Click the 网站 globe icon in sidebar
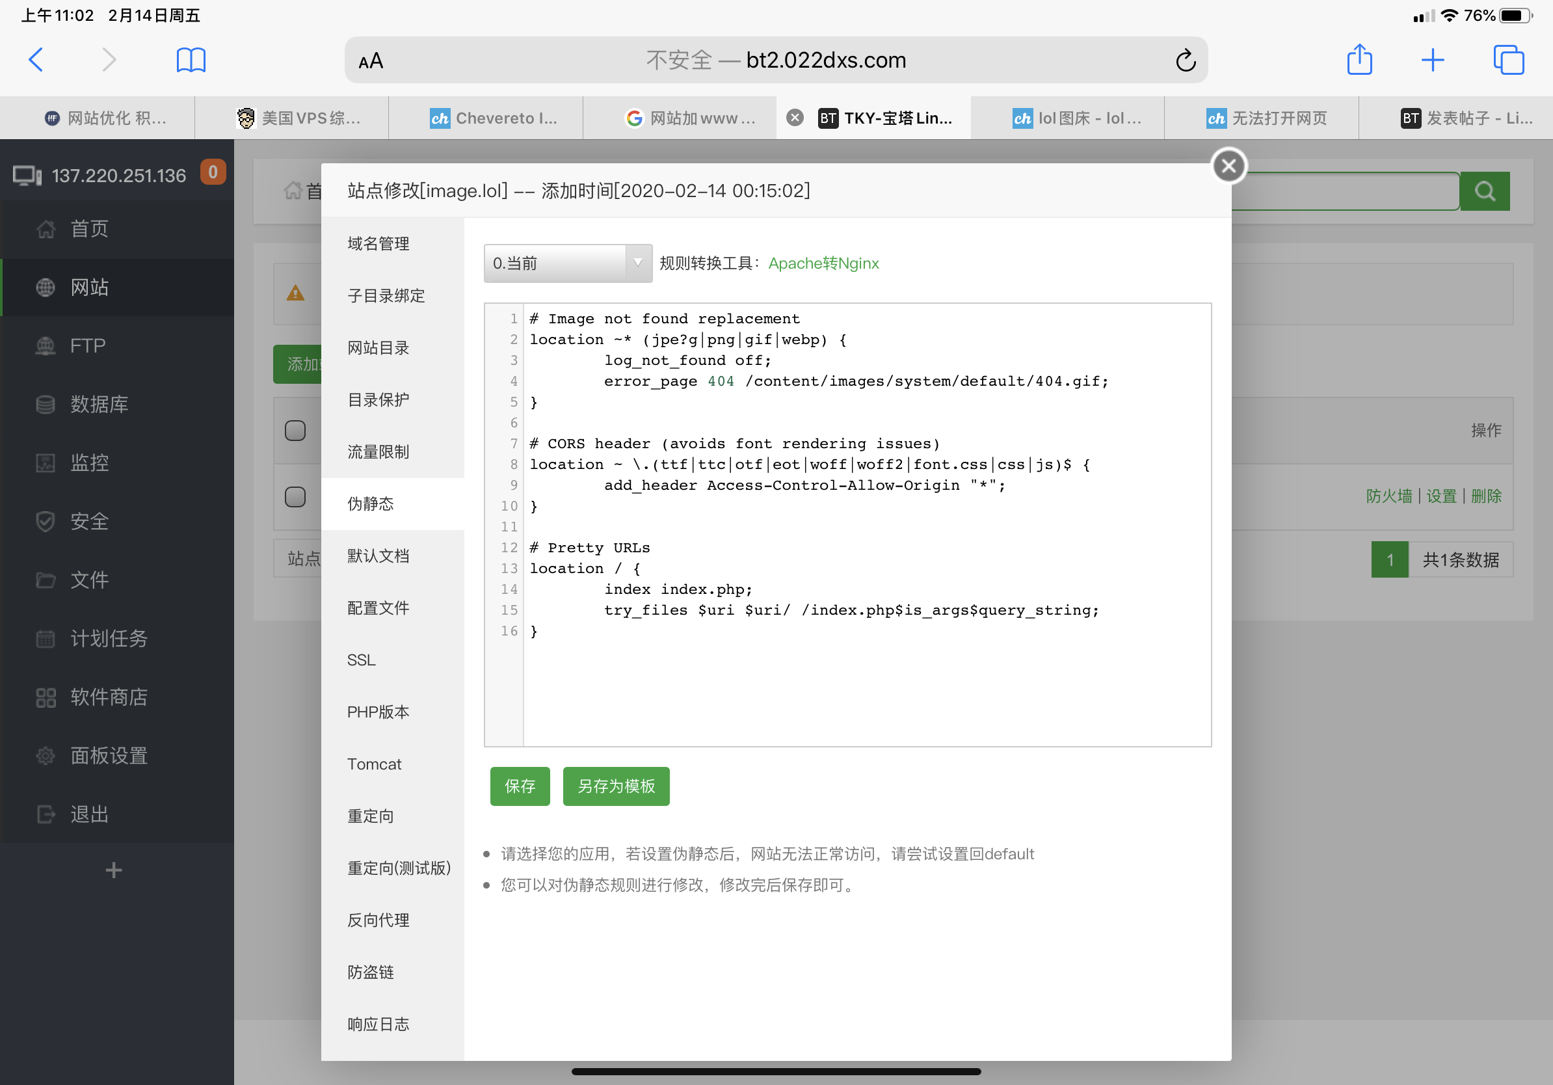The image size is (1553, 1085). click(46, 288)
